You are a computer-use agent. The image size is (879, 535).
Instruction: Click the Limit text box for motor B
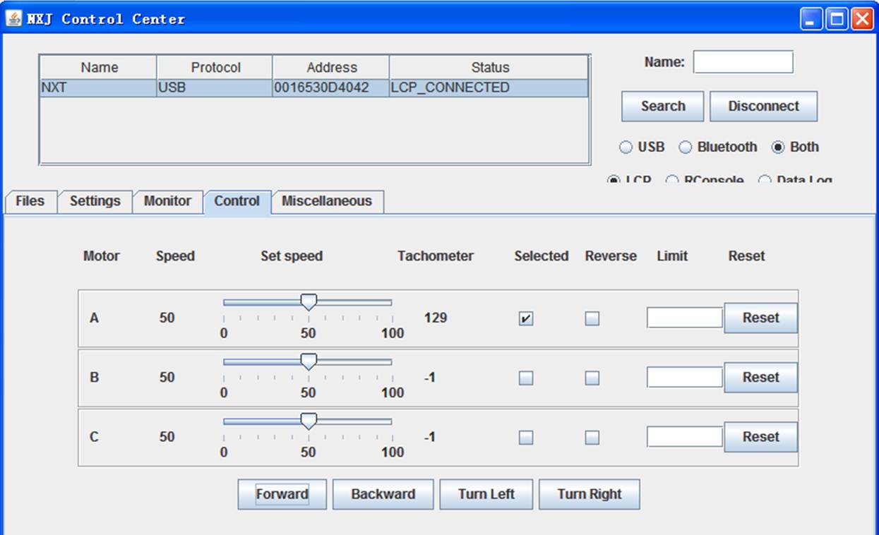tap(685, 378)
